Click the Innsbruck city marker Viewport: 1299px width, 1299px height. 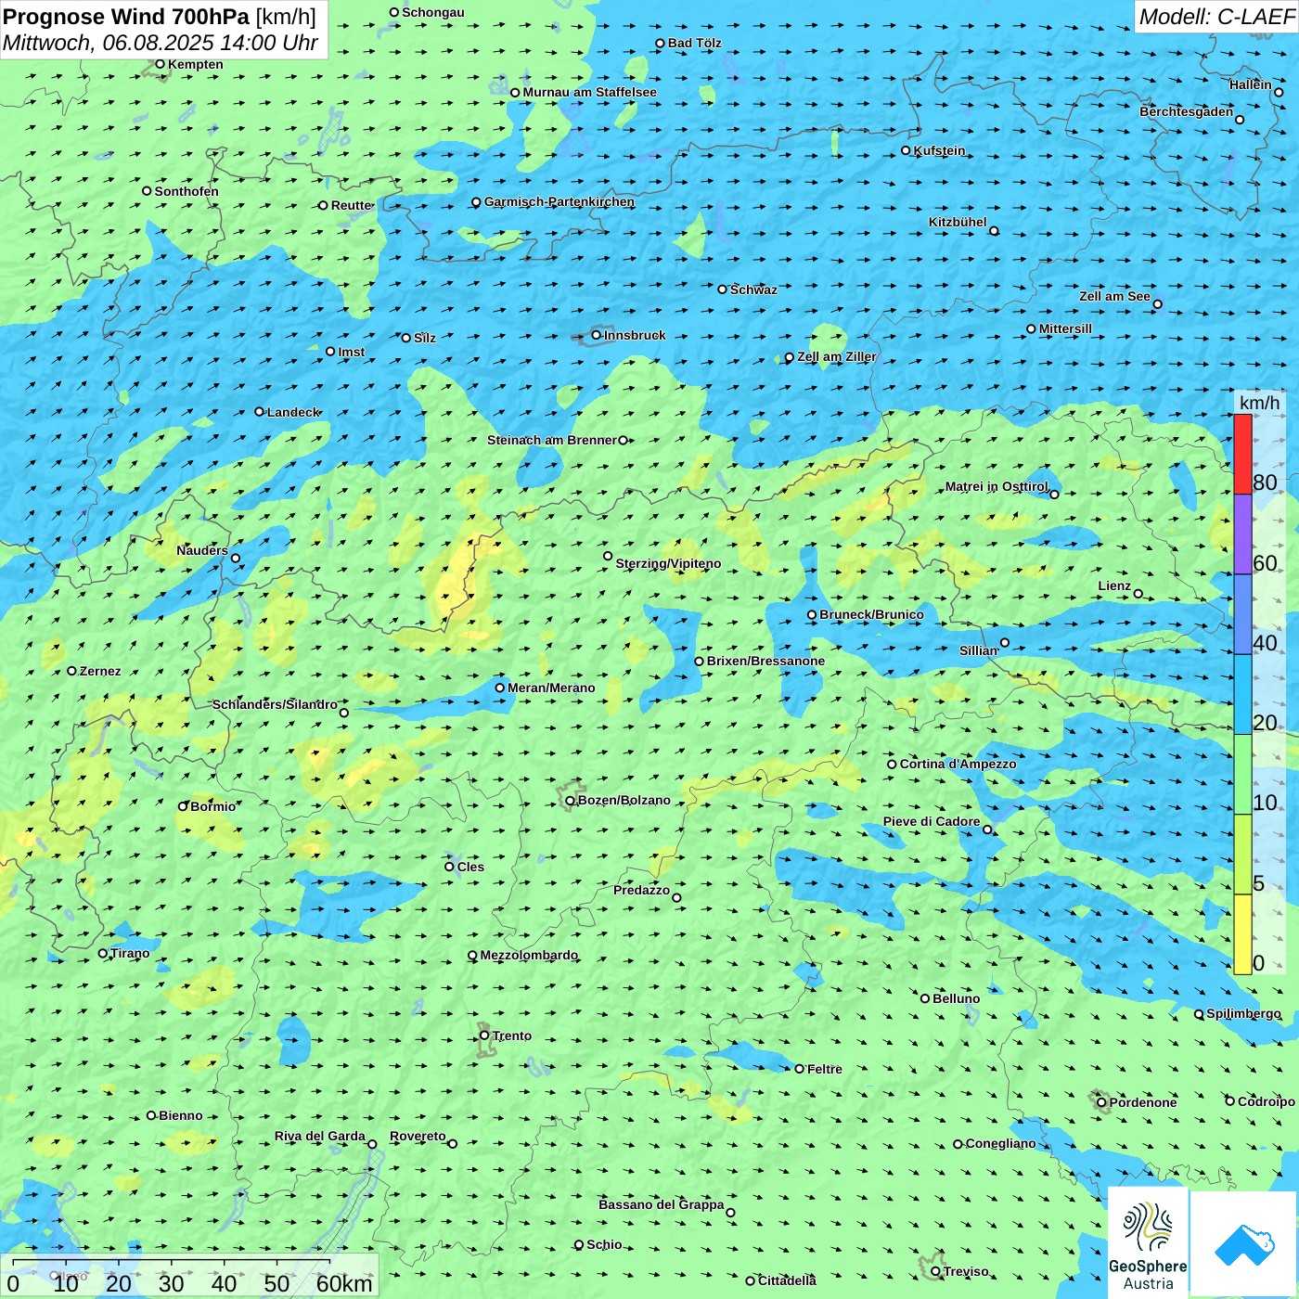click(x=597, y=335)
